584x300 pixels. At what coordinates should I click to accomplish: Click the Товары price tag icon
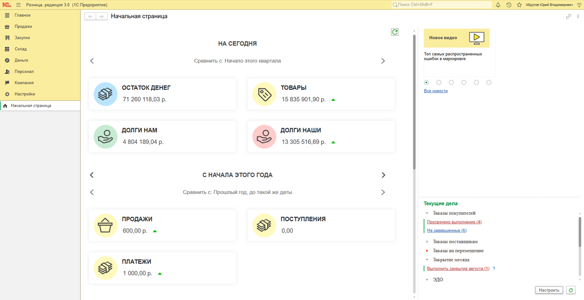tap(264, 94)
